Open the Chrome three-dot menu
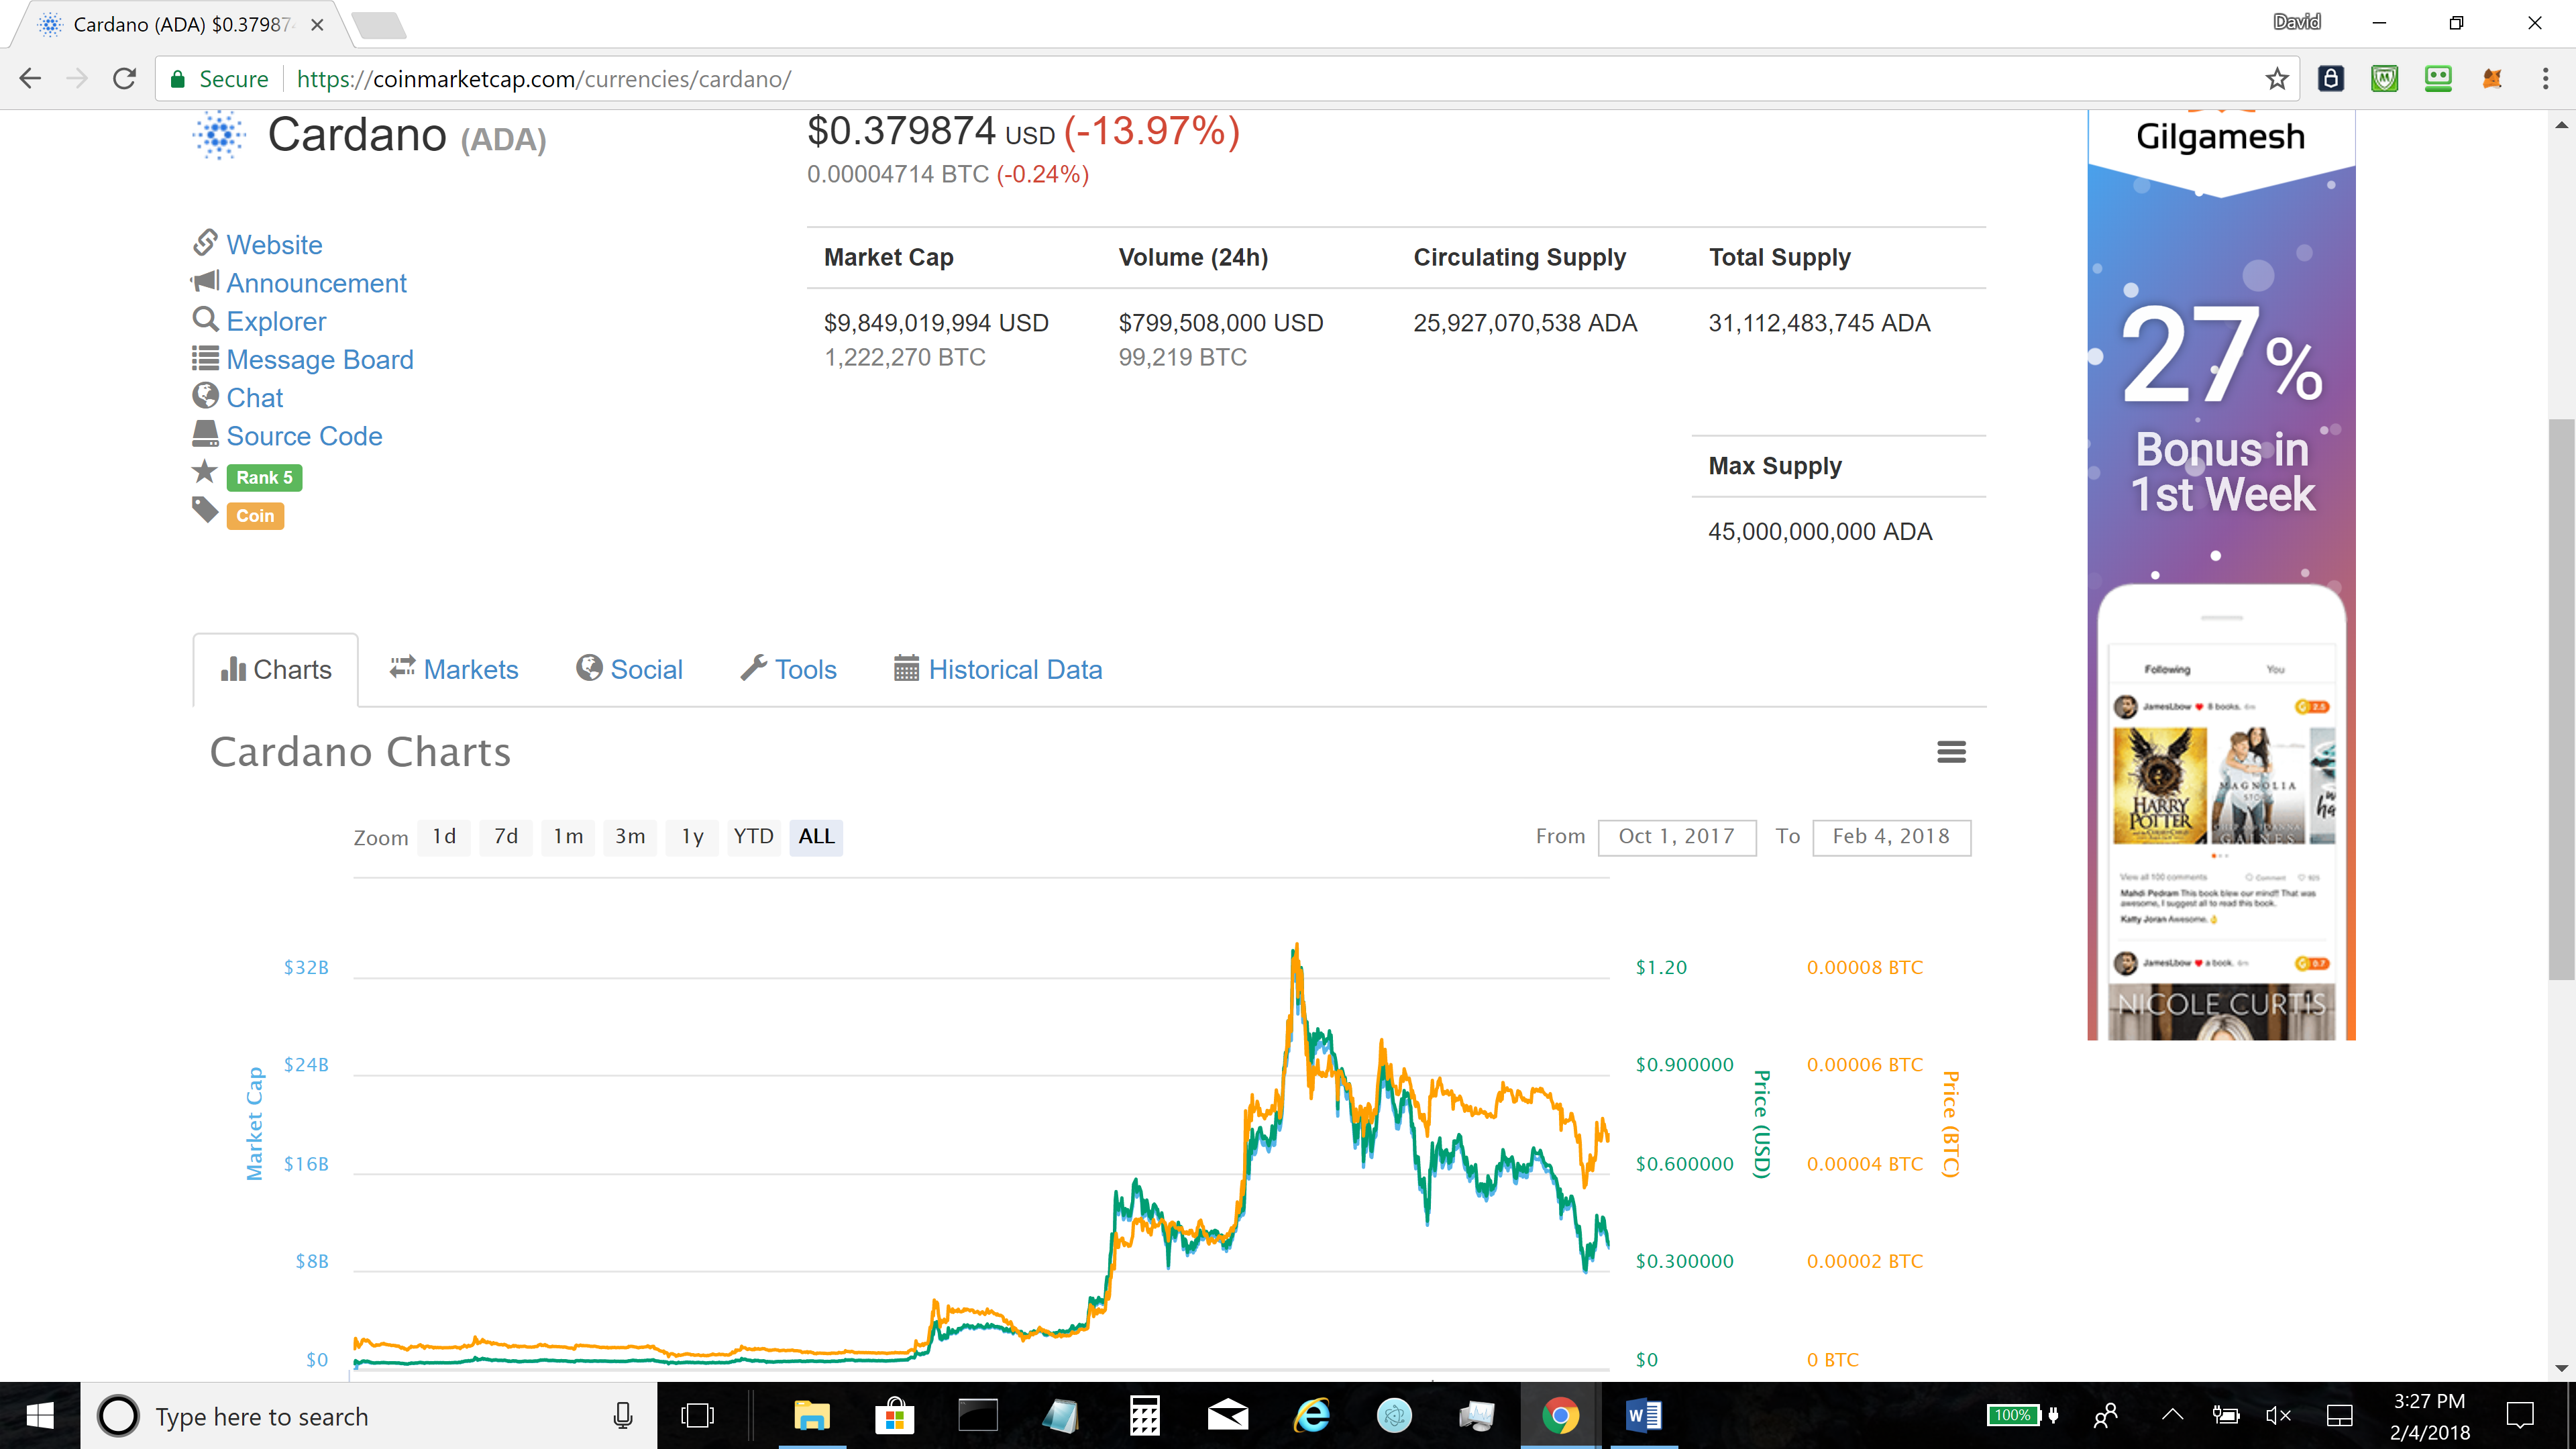Viewport: 2576px width, 1449px height. (x=2545, y=79)
